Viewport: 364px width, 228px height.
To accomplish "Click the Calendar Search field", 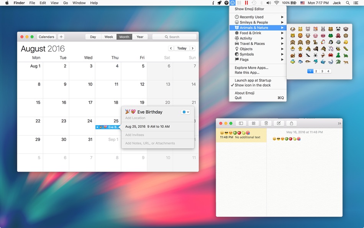I will (x=174, y=37).
